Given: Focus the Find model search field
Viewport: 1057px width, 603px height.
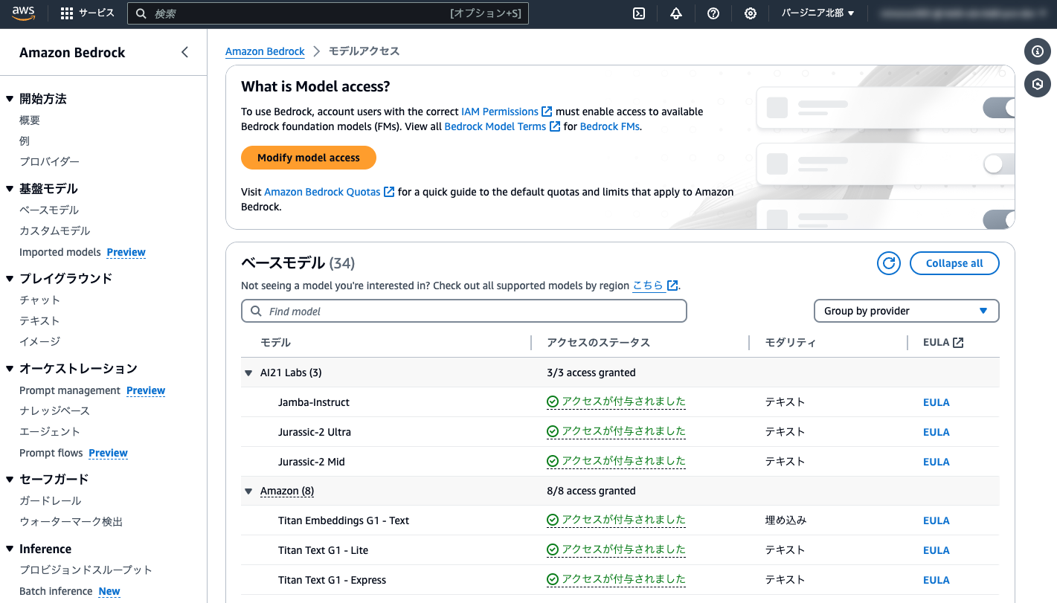Looking at the screenshot, I should click(464, 311).
